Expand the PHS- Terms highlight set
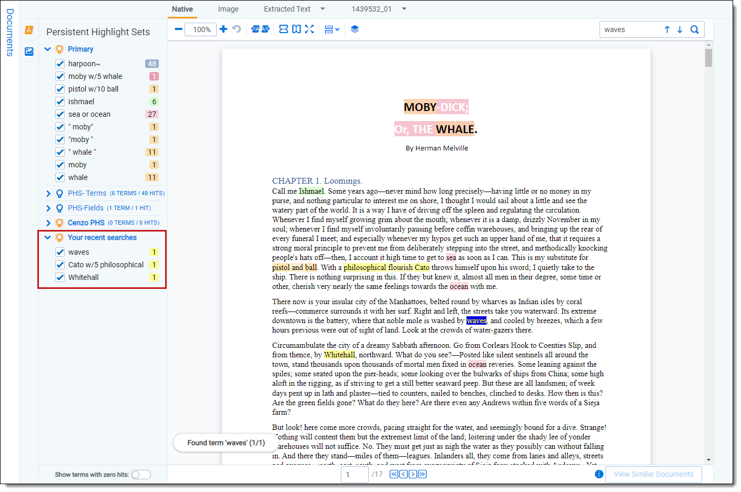 (48, 194)
